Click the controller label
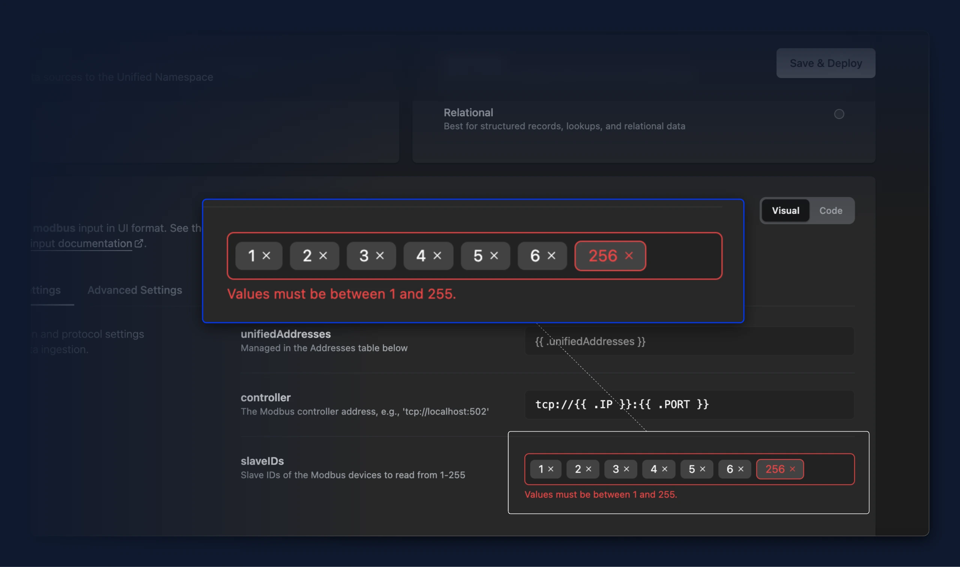Viewport: 960px width, 567px height. (x=265, y=397)
